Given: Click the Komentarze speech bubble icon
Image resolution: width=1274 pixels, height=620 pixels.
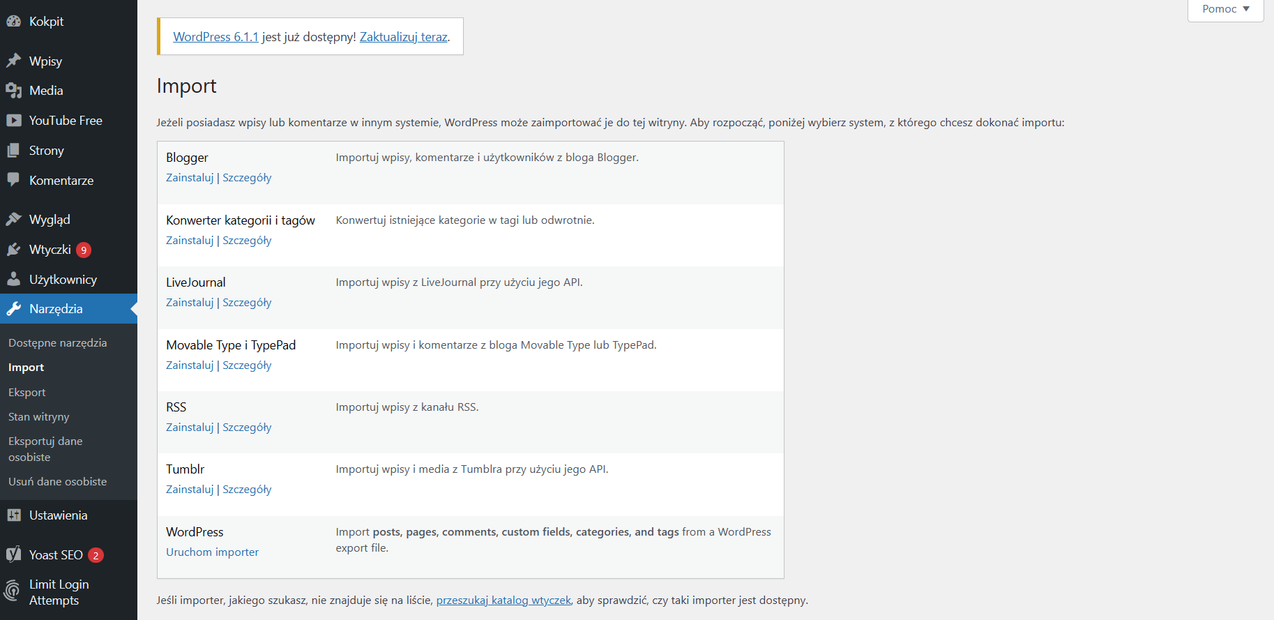Looking at the screenshot, I should click(x=13, y=180).
